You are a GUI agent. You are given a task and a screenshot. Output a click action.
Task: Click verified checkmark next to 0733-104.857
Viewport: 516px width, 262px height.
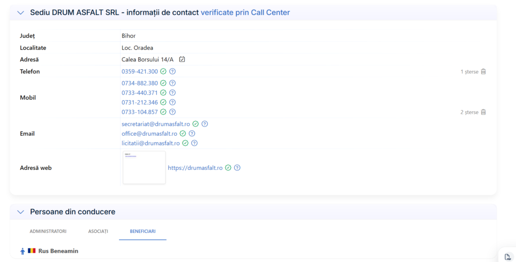[x=163, y=112]
